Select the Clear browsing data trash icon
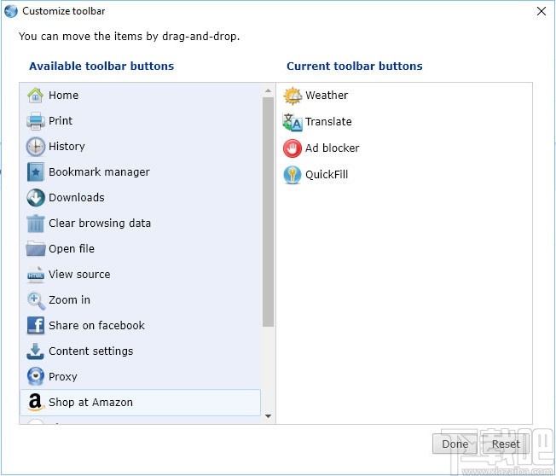 (x=36, y=223)
